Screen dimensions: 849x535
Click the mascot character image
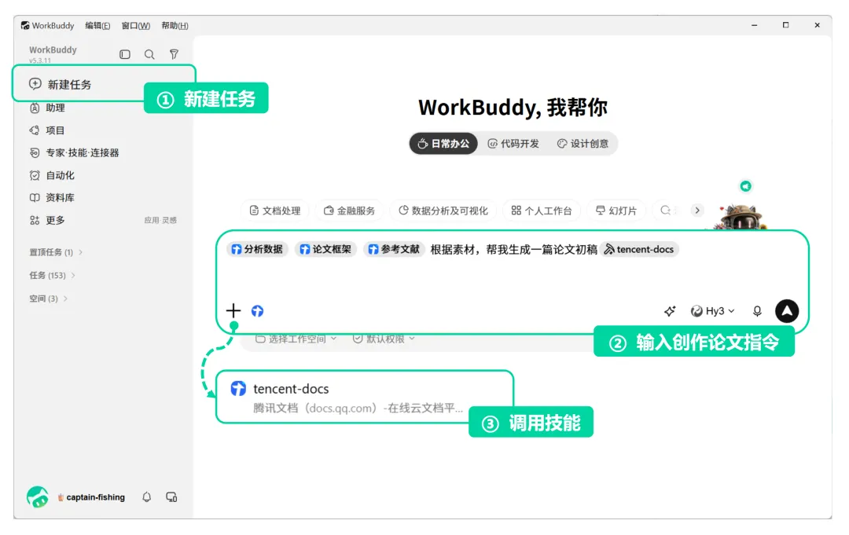(x=741, y=216)
